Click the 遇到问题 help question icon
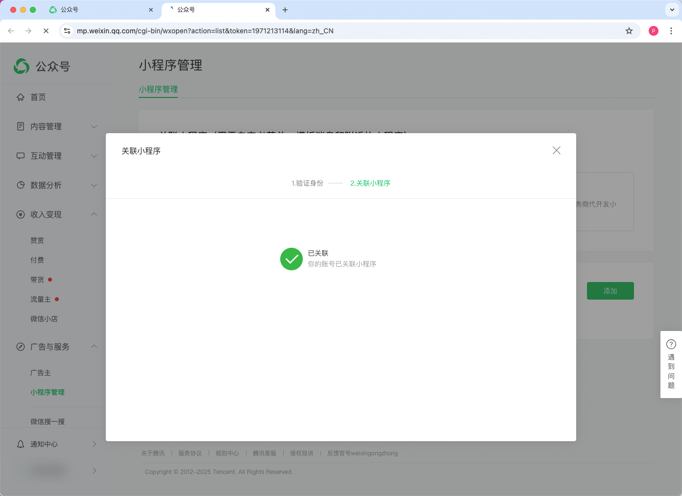Viewport: 682px width, 496px height. pyautogui.click(x=671, y=344)
